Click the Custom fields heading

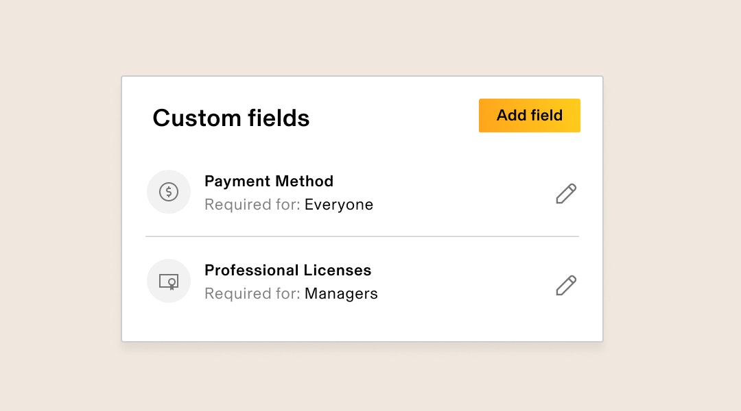[231, 118]
